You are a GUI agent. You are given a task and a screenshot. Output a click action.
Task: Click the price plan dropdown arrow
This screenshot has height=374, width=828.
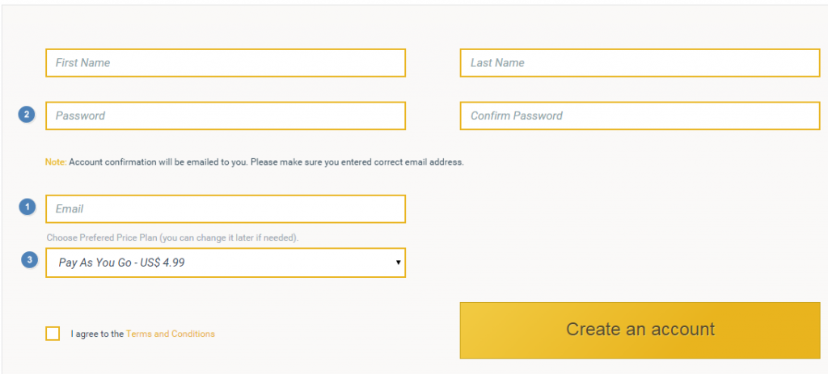[x=398, y=263]
